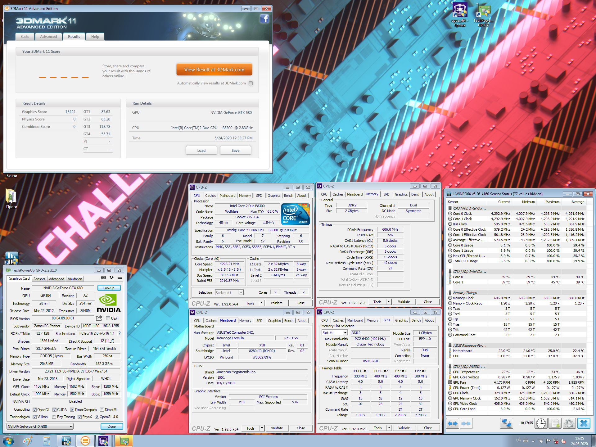Toggle the UEFI checkbox in GPU-Z
Image resolution: width=596 pixels, height=447 pixels.
pos(108,318)
